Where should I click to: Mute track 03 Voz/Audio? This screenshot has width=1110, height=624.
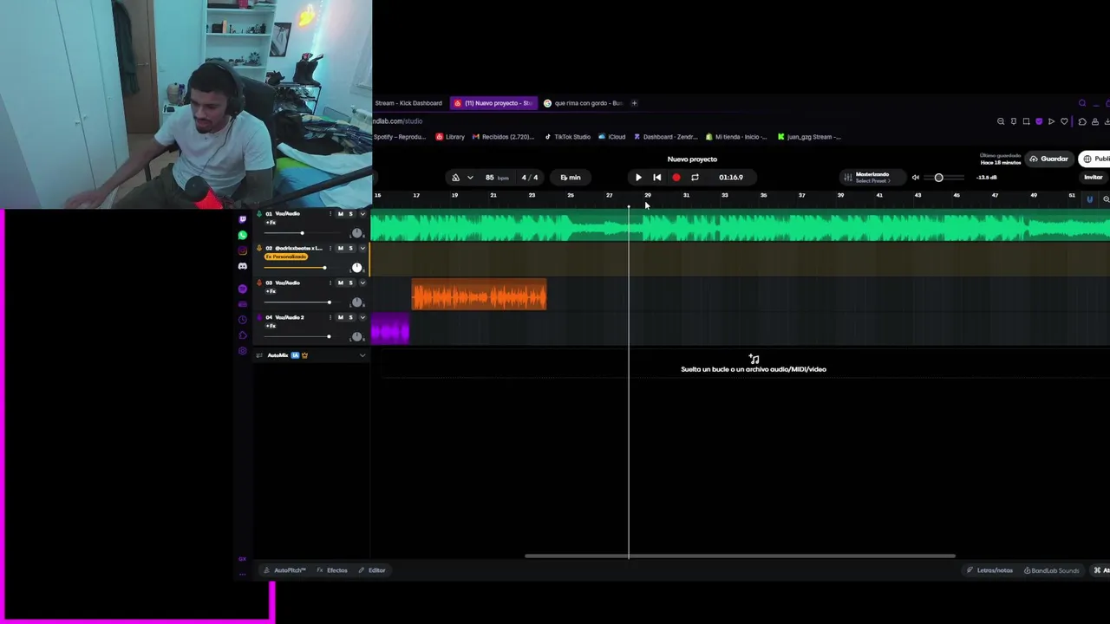tap(340, 283)
